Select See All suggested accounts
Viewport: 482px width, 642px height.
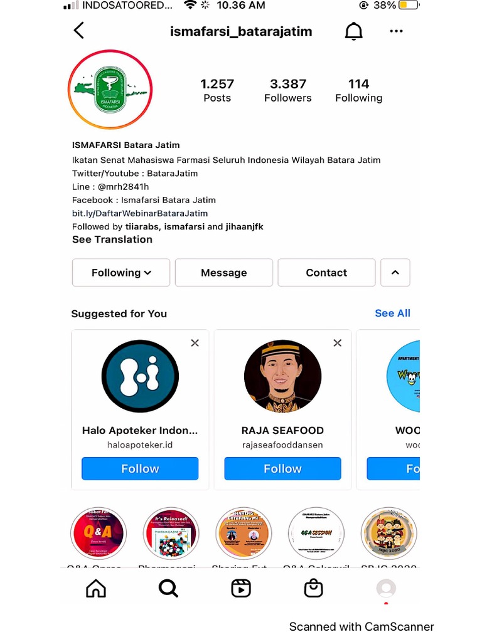[x=392, y=313]
